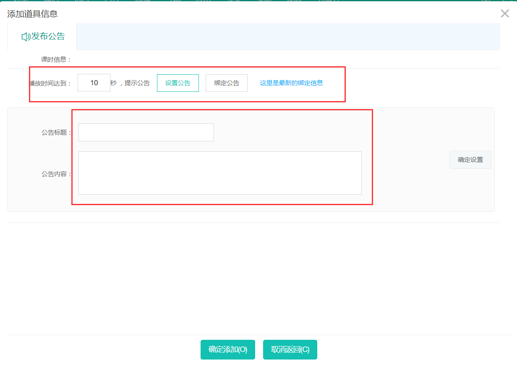Open the 这里是最新的绑定信息 link
The image size is (517, 370).
(291, 83)
